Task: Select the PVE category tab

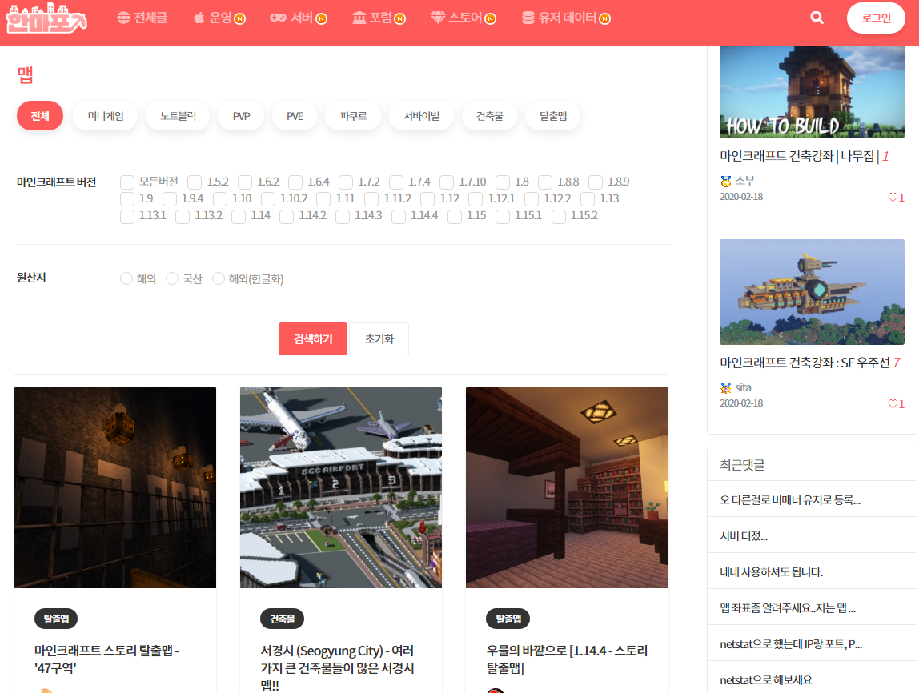Action: [295, 116]
